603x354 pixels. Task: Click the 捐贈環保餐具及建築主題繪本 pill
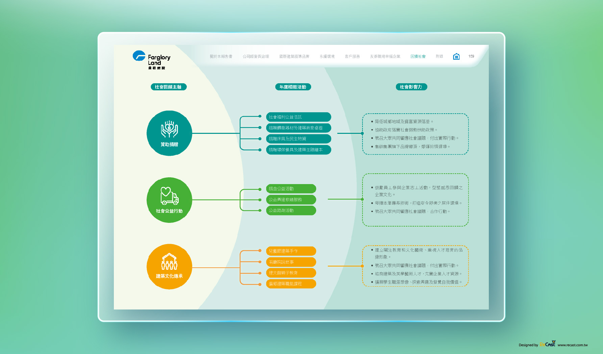tap(299, 150)
